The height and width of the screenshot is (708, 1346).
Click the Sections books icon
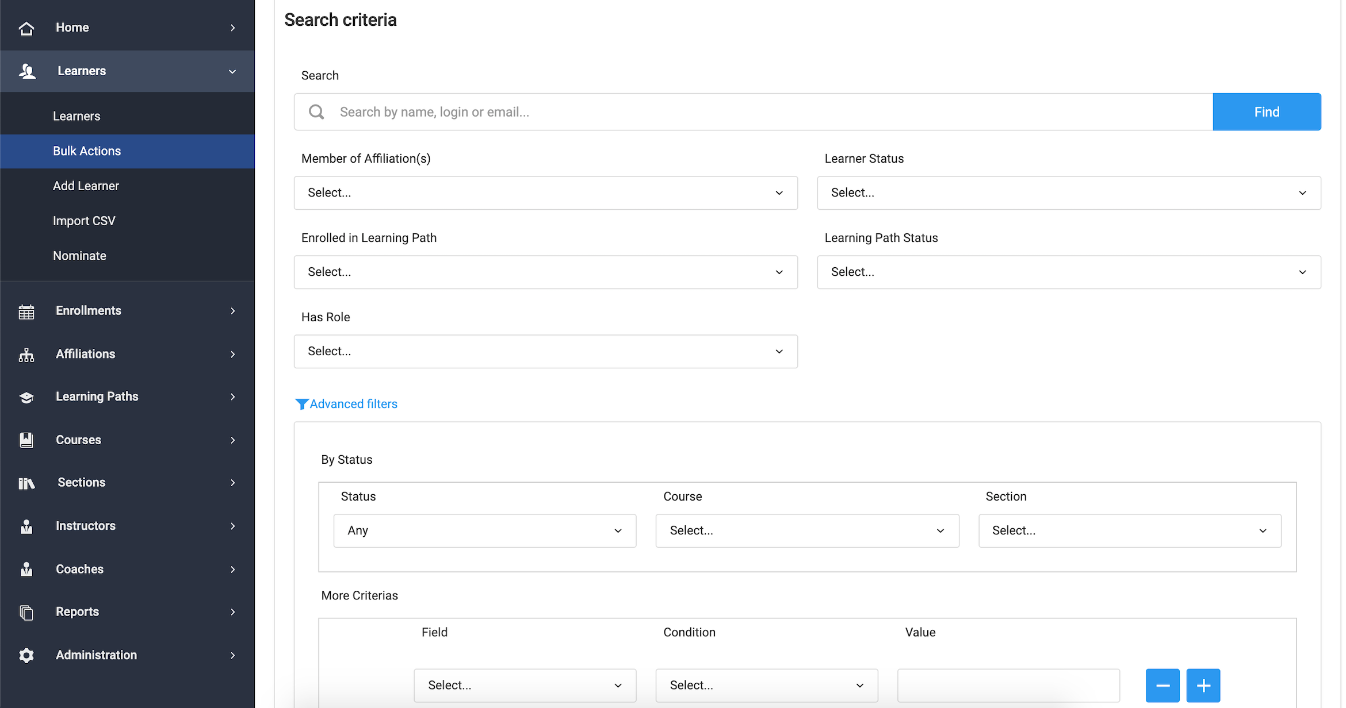[x=26, y=483]
